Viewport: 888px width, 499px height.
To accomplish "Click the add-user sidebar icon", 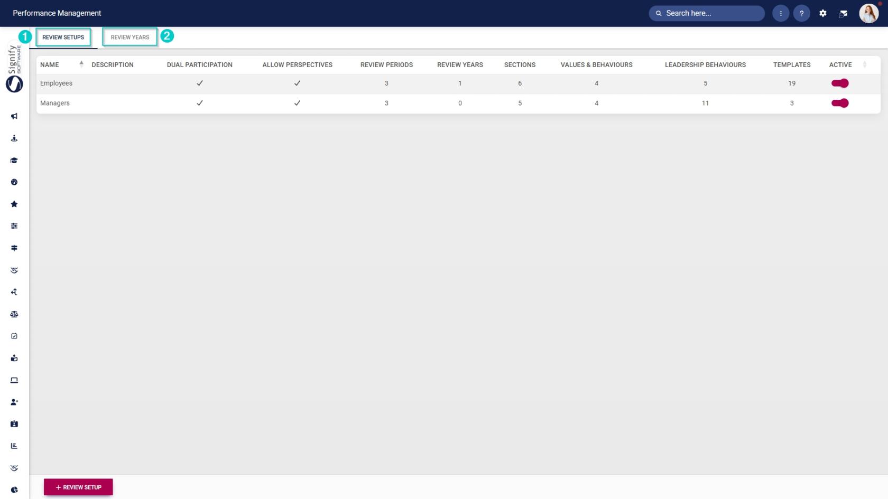I will pyautogui.click(x=14, y=402).
